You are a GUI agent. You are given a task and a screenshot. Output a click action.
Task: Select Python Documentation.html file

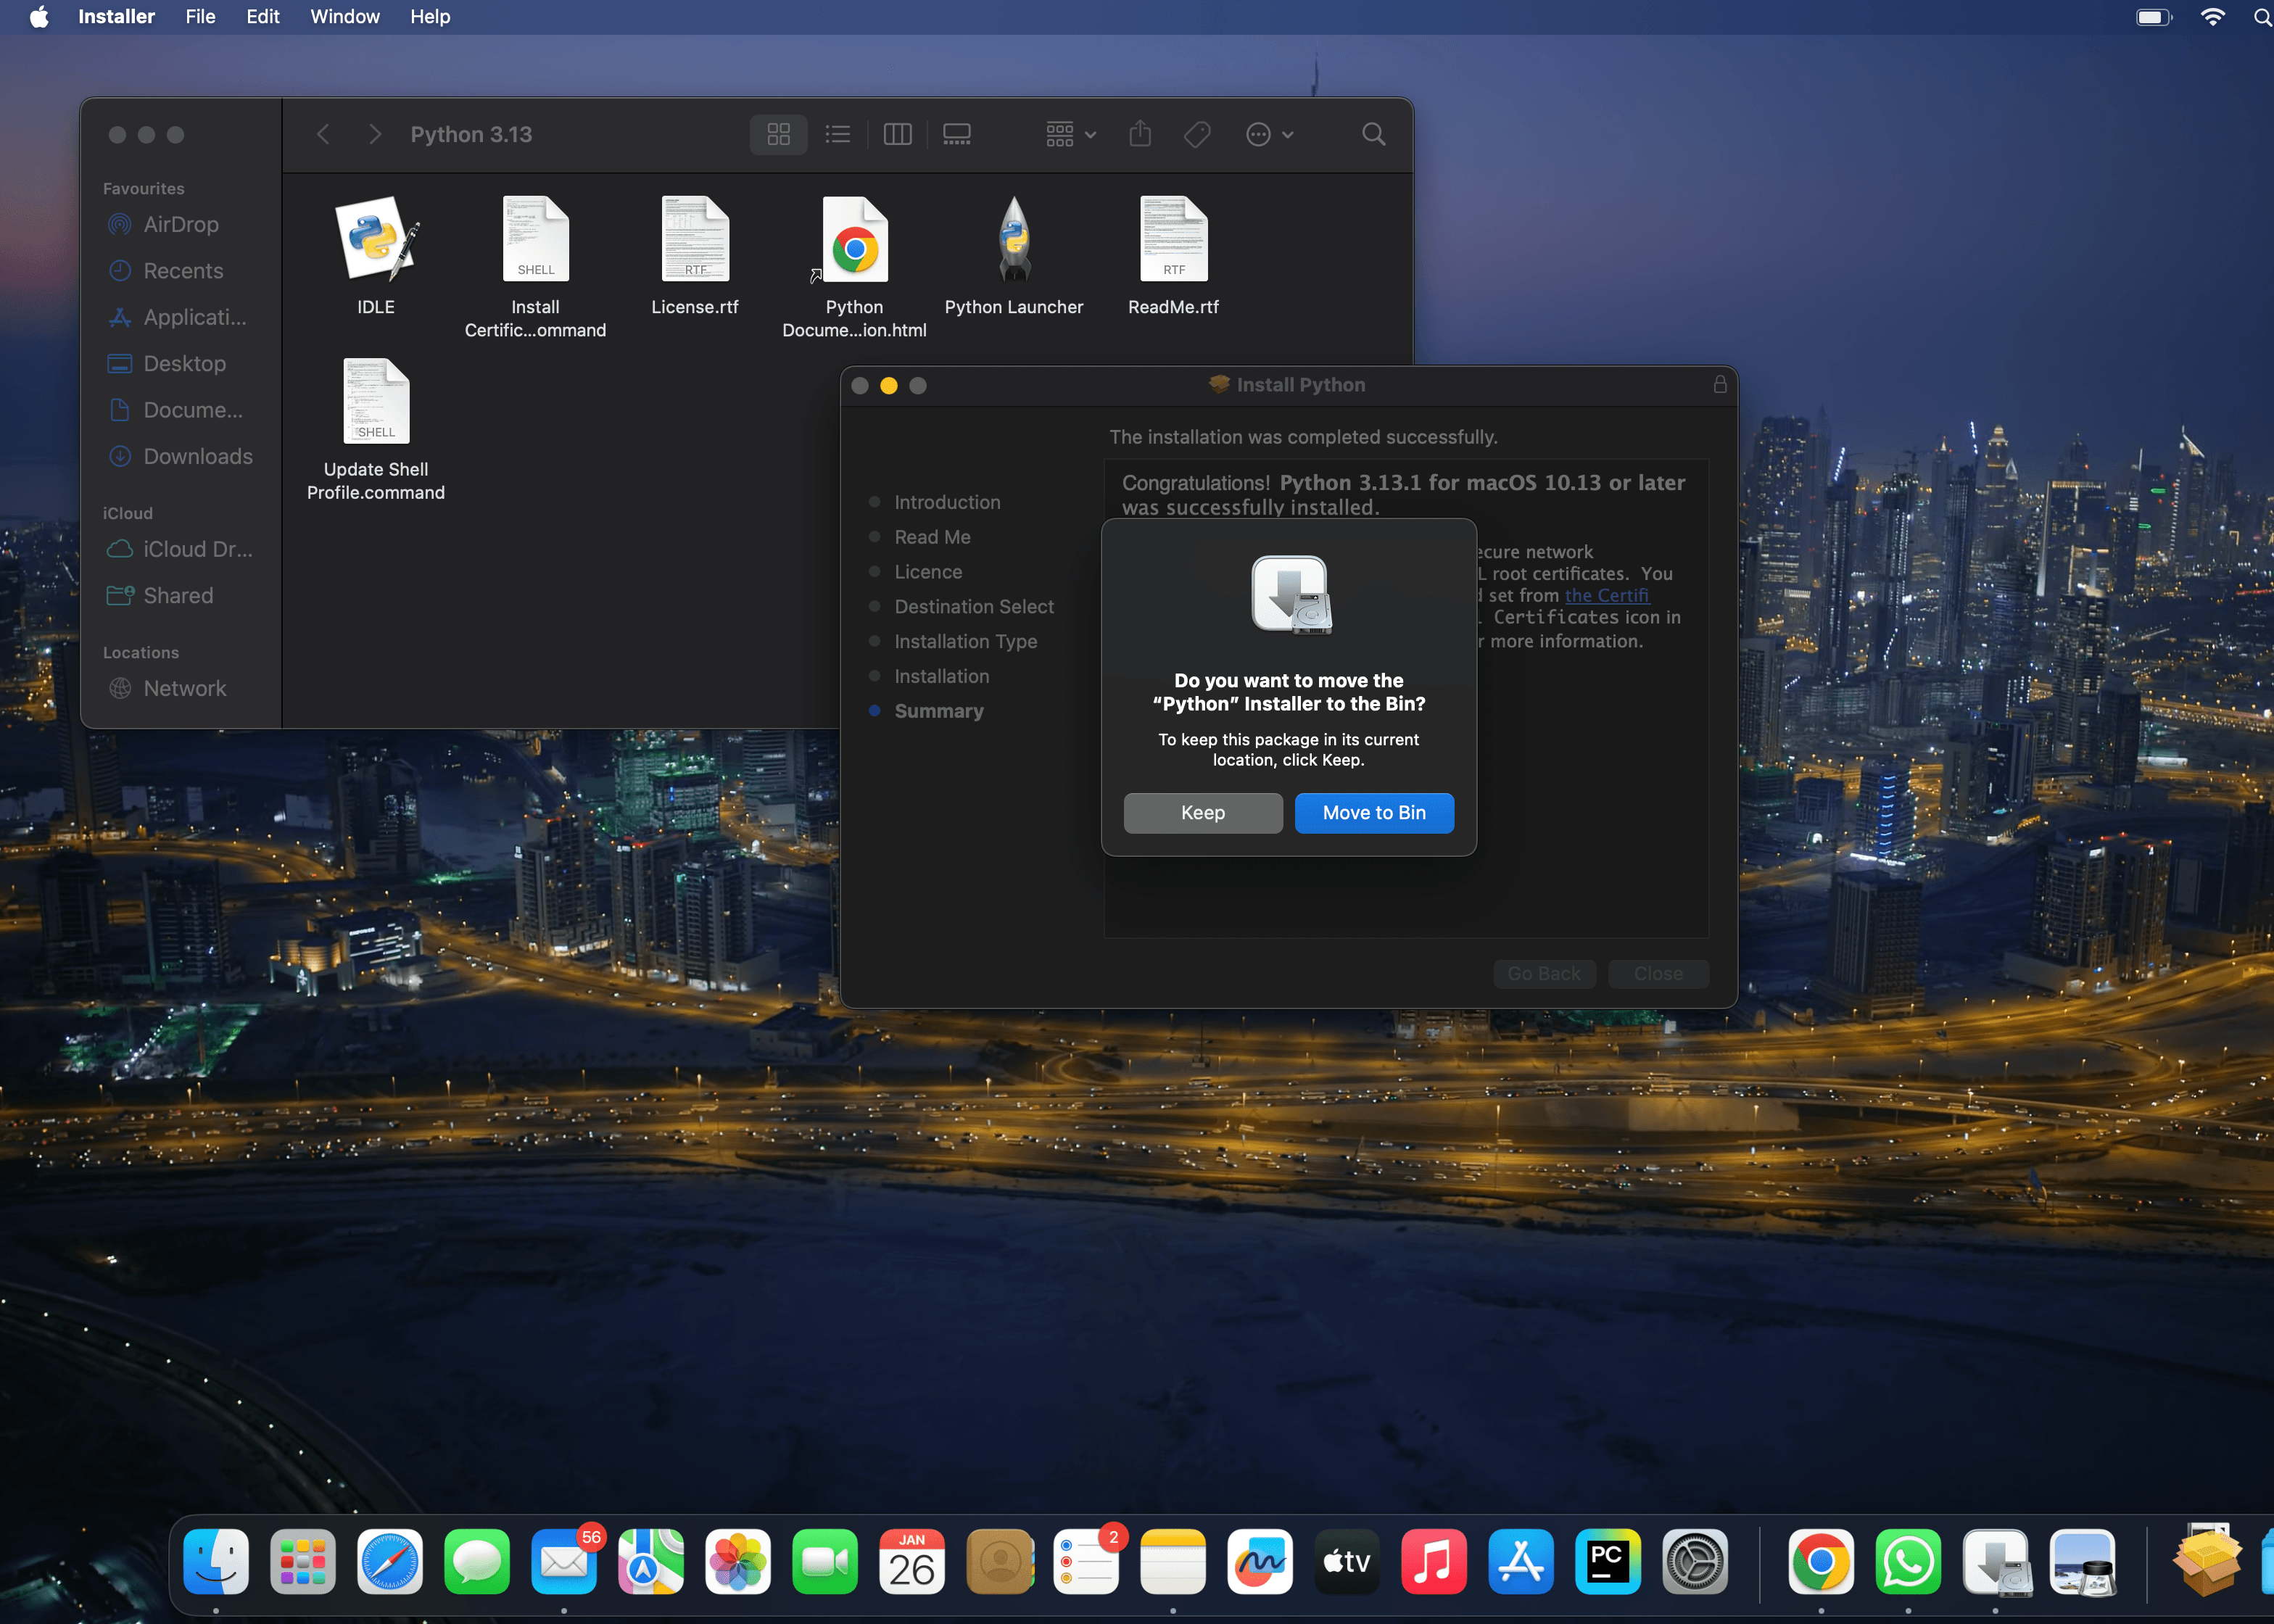(855, 267)
